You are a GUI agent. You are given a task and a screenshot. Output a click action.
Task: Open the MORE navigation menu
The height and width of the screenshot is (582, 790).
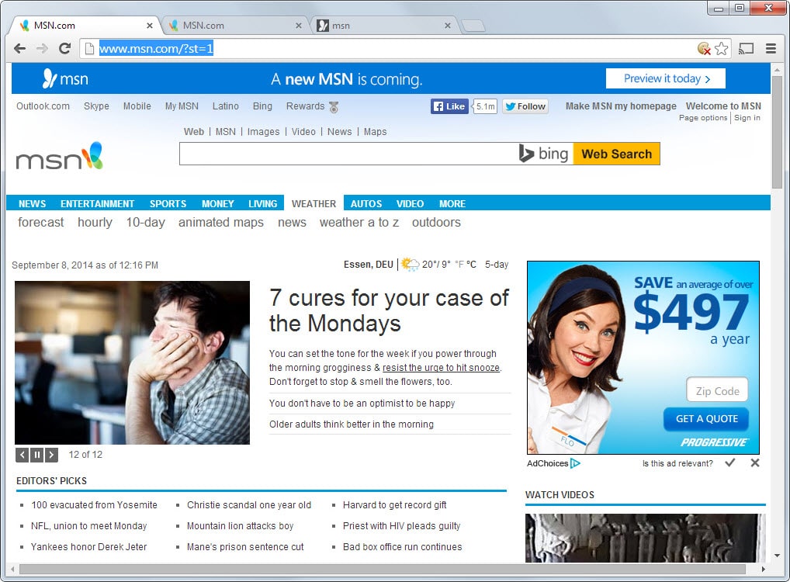452,203
